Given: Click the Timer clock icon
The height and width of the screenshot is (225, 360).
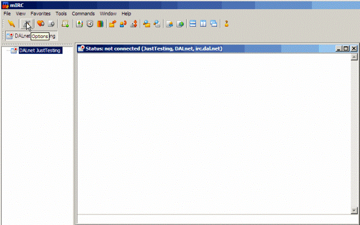Looking at the screenshot, I should point(90,24).
